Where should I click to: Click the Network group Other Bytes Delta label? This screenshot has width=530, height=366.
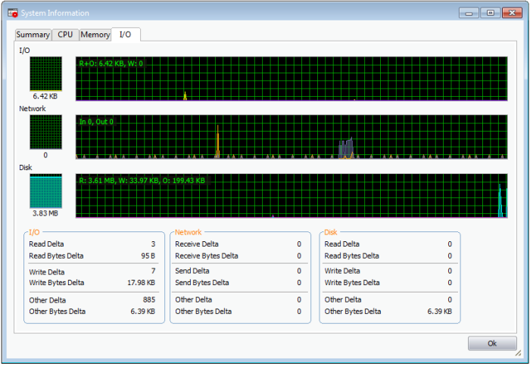pyautogui.click(x=203, y=312)
